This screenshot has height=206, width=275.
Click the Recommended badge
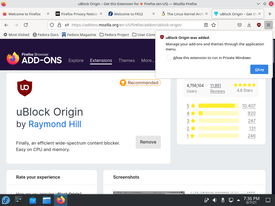click(x=140, y=83)
